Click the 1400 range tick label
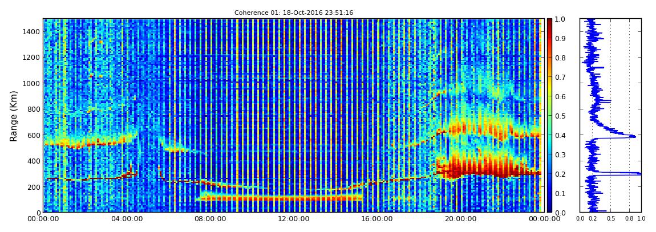The image size is (656, 232). click(31, 32)
